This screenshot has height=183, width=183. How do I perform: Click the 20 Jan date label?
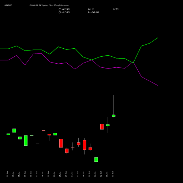click(x=37, y=174)
